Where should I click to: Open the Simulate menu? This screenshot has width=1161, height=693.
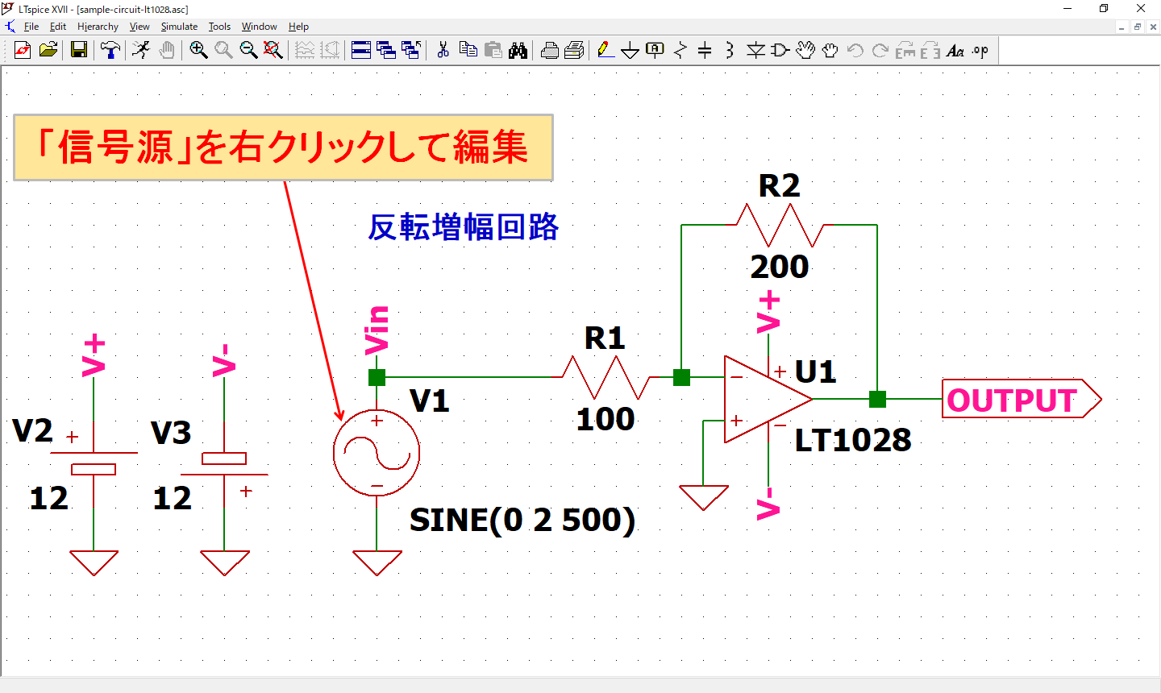(x=178, y=27)
